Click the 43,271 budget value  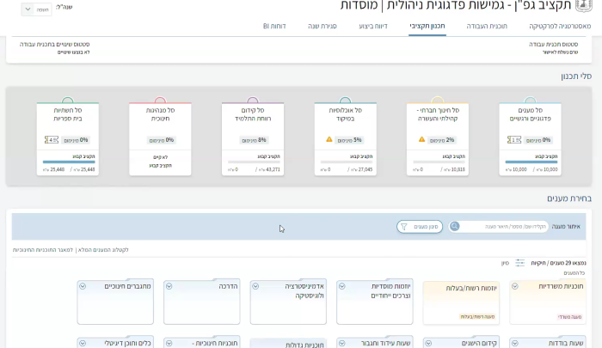[x=269, y=169]
